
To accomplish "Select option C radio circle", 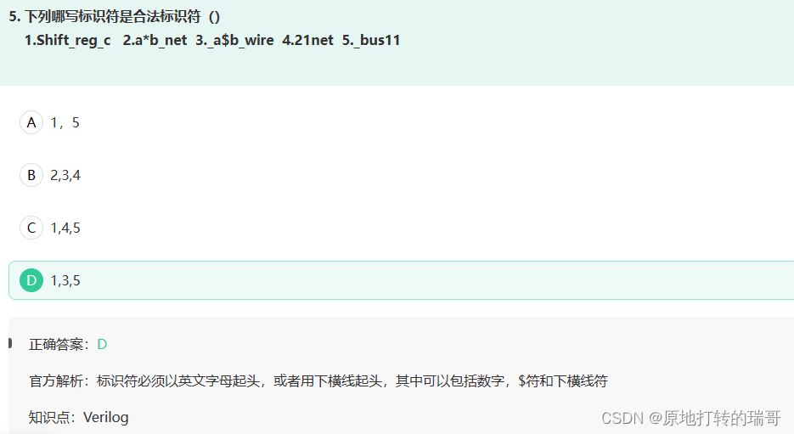I will coord(31,228).
